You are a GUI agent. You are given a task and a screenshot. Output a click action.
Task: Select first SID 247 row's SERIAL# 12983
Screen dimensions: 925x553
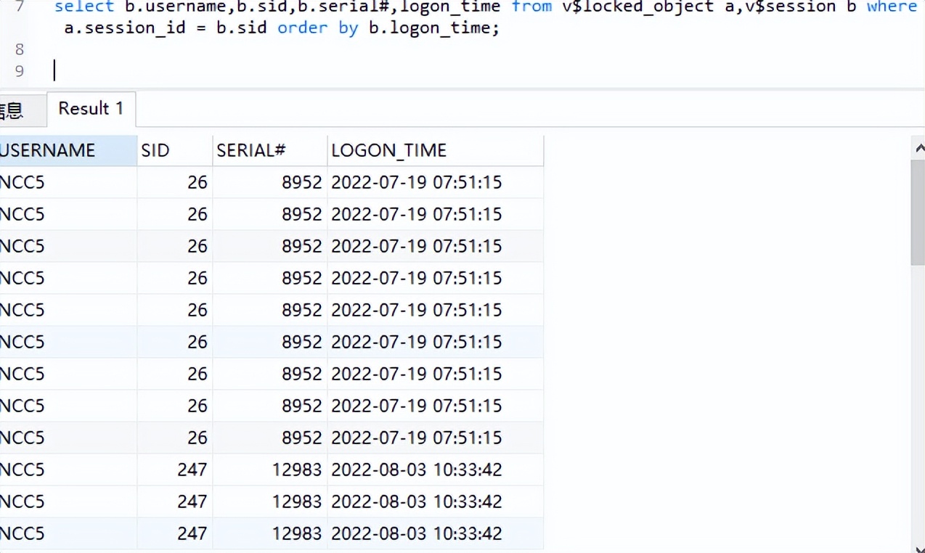point(269,470)
